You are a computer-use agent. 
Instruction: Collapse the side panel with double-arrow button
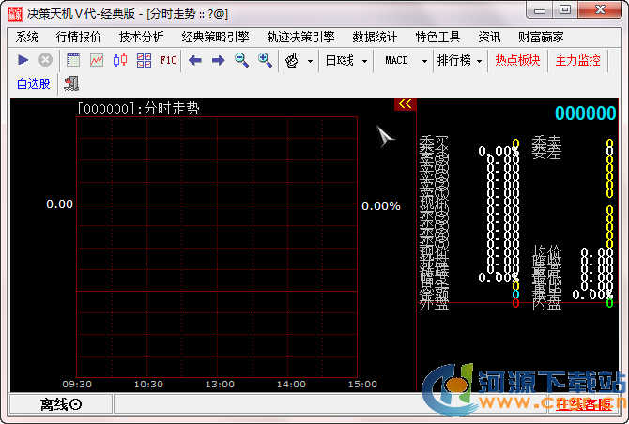pos(405,104)
